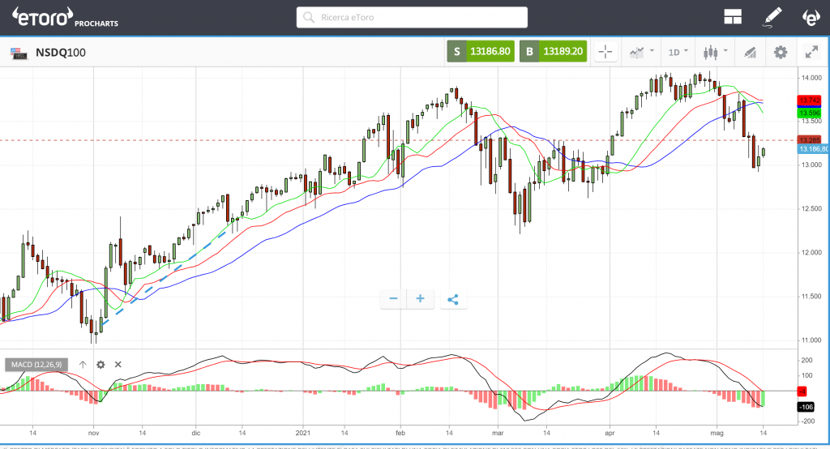The height and width of the screenshot is (449, 830).
Task: Click the Ricerca eToro search field
Action: pyautogui.click(x=412, y=18)
